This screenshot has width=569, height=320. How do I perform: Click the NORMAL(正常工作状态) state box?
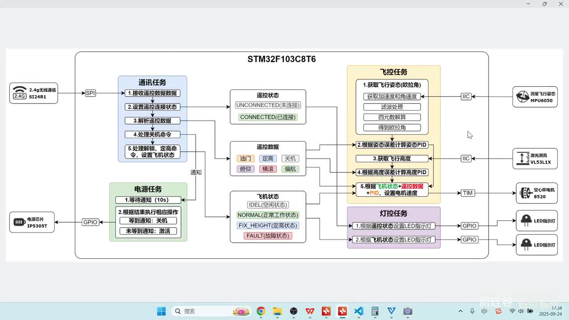pos(268,215)
